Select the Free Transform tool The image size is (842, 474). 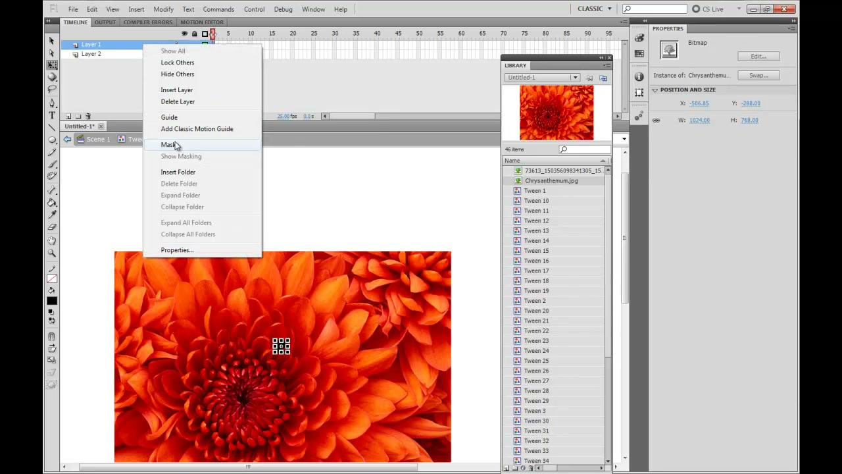click(x=52, y=65)
